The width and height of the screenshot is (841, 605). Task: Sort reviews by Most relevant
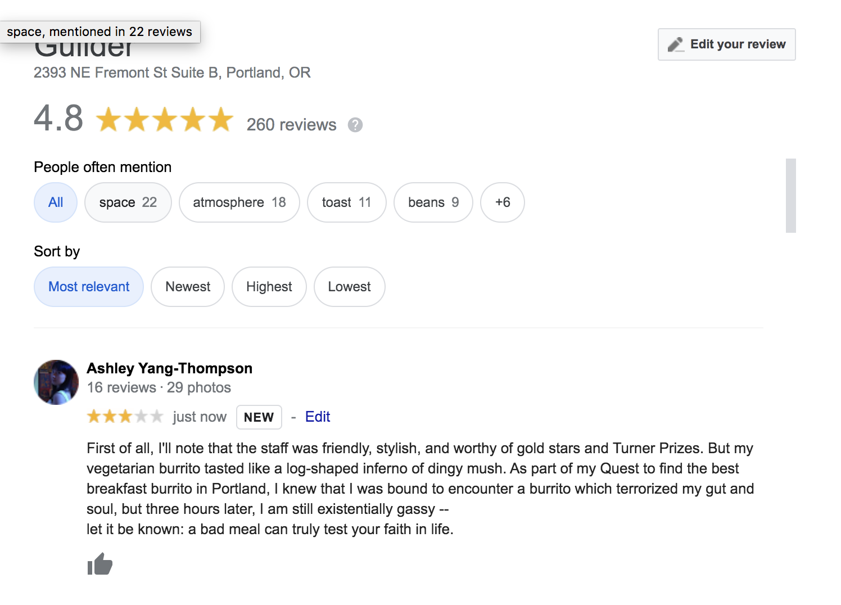(89, 287)
